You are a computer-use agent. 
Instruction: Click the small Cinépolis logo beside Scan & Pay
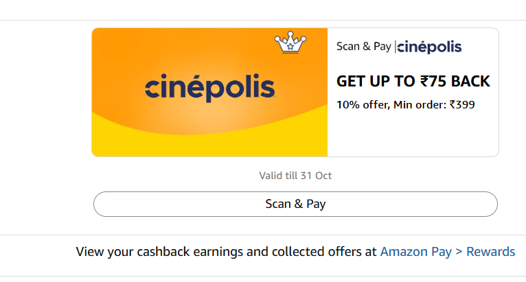[430, 47]
